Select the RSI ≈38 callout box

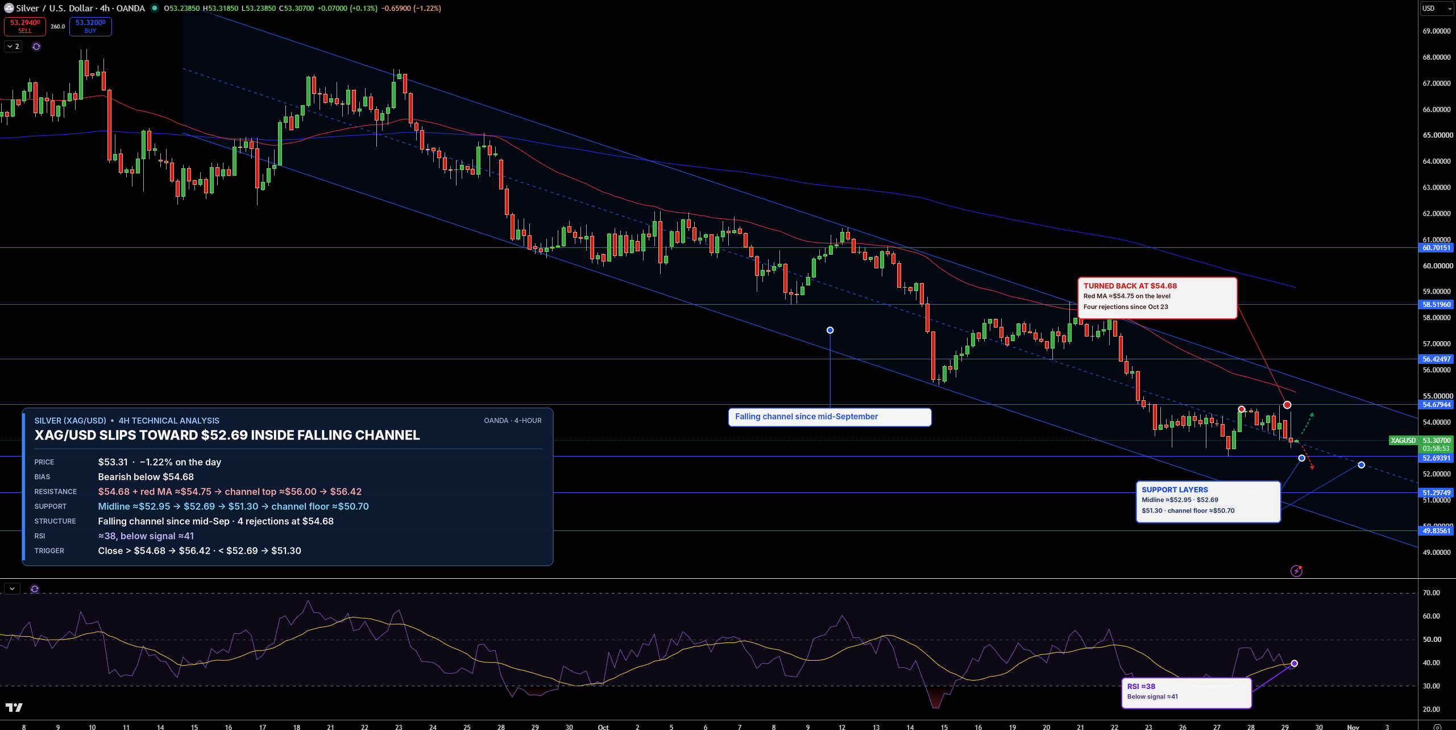pyautogui.click(x=1186, y=692)
